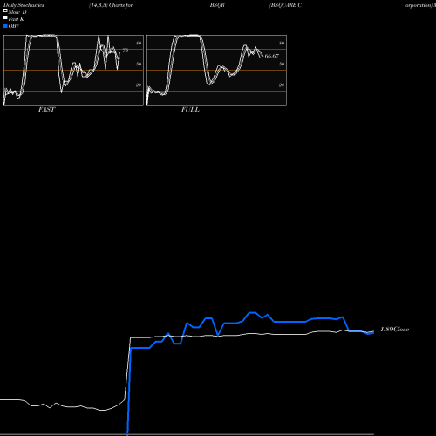Image resolution: width=436 pixels, height=436 pixels.
Task: Select the "Slow D" legend label
Action: point(17,12)
